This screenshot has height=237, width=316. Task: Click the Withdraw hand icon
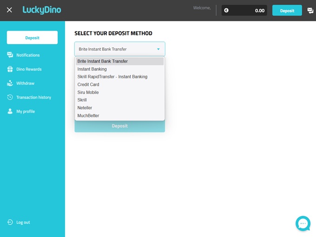pyautogui.click(x=10, y=83)
